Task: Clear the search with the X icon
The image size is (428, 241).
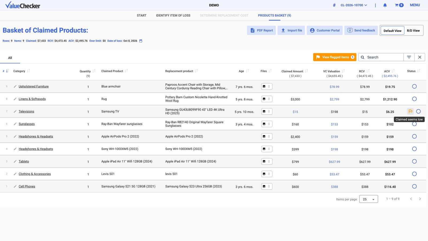Action: click(x=420, y=57)
